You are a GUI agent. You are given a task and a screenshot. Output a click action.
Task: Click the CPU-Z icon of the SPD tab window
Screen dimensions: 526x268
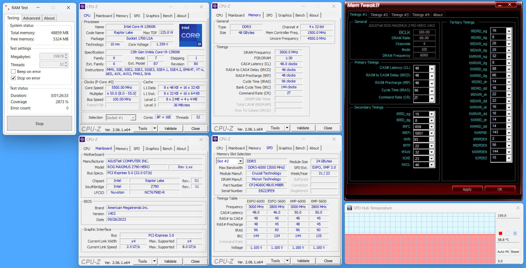coord(215,139)
